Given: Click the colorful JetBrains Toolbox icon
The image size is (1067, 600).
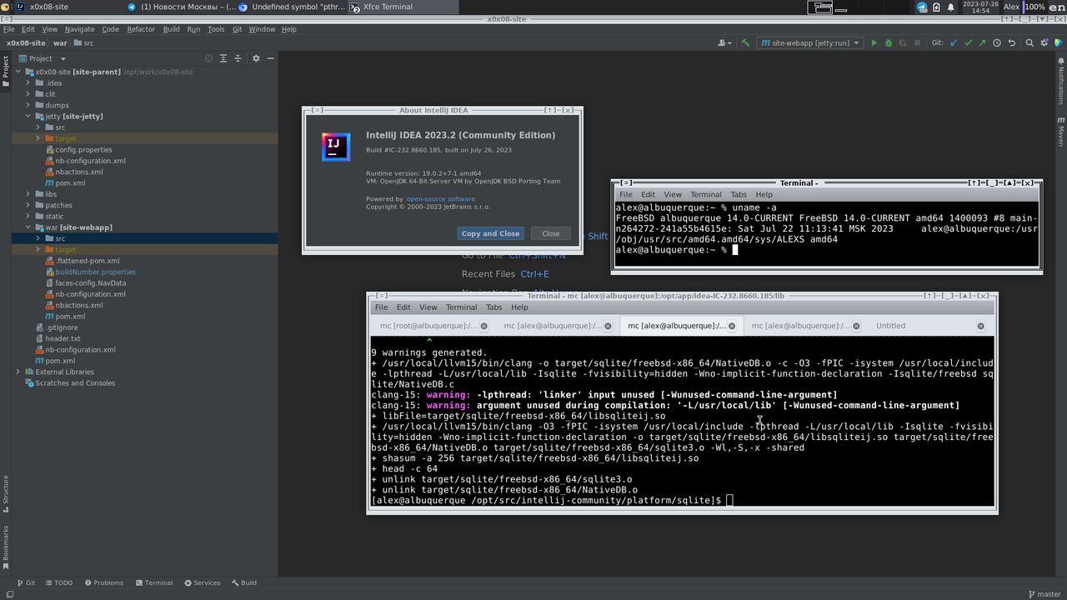Looking at the screenshot, I should coord(1058,42).
